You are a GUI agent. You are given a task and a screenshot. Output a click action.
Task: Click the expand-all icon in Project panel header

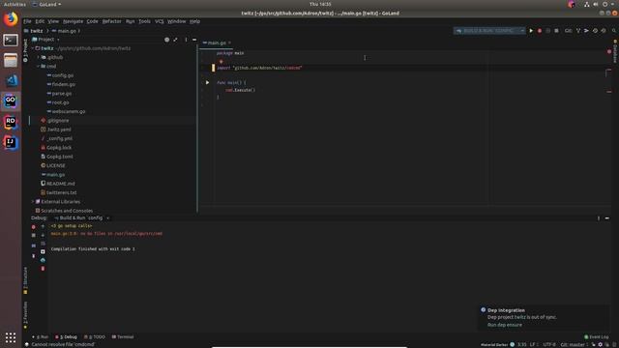click(x=175, y=40)
